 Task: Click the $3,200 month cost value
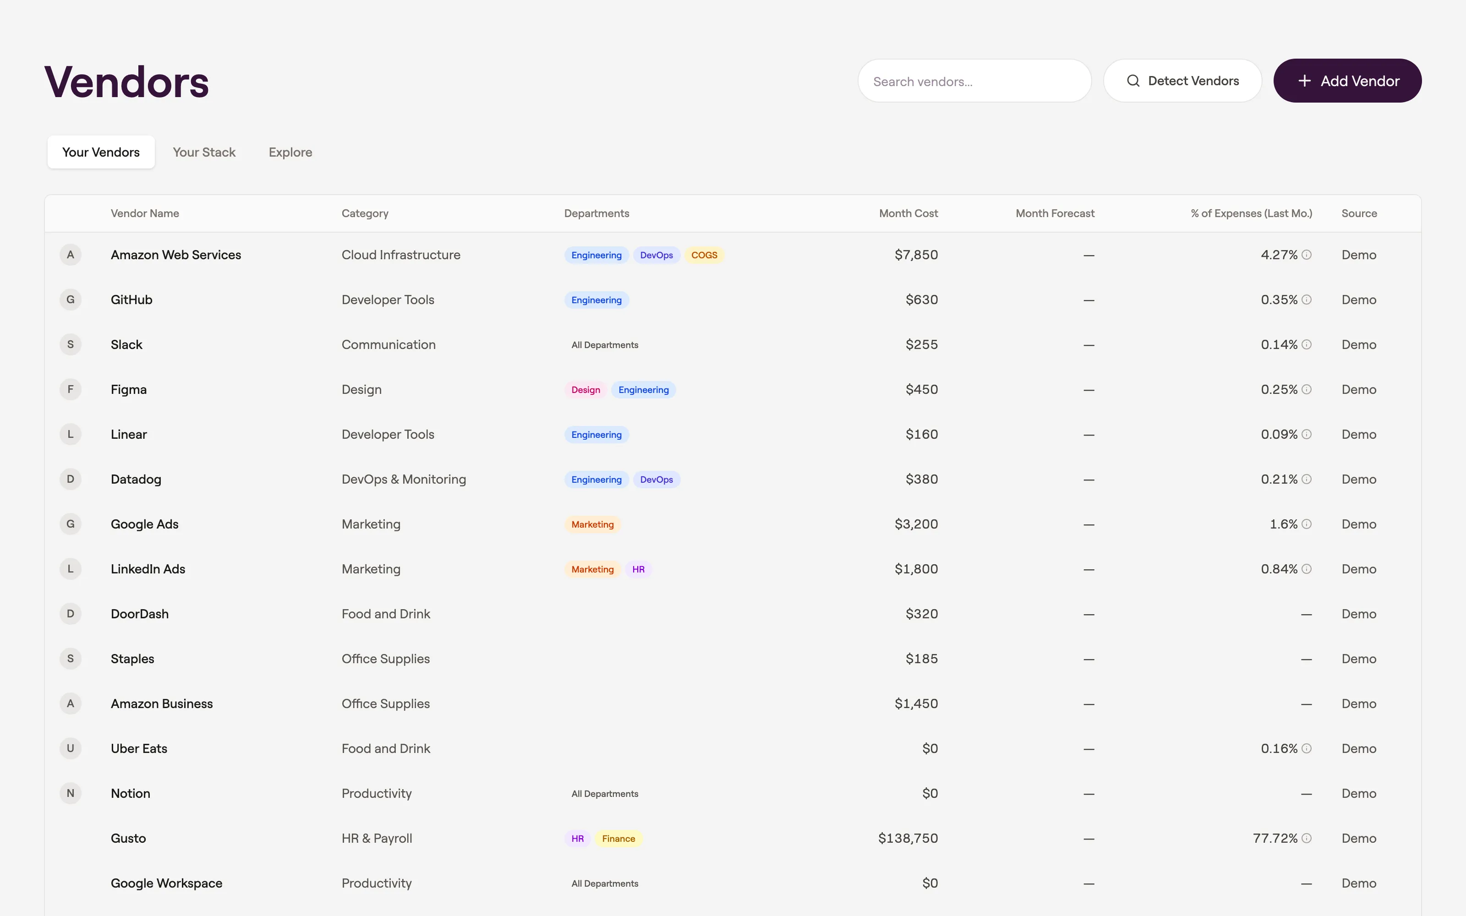point(916,524)
